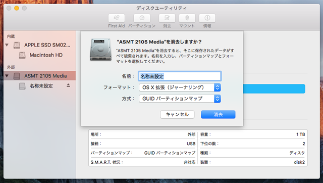This screenshot has width=323, height=183.
Task: Click the ASMT 2105 Media disk icon
Action: 17,76
